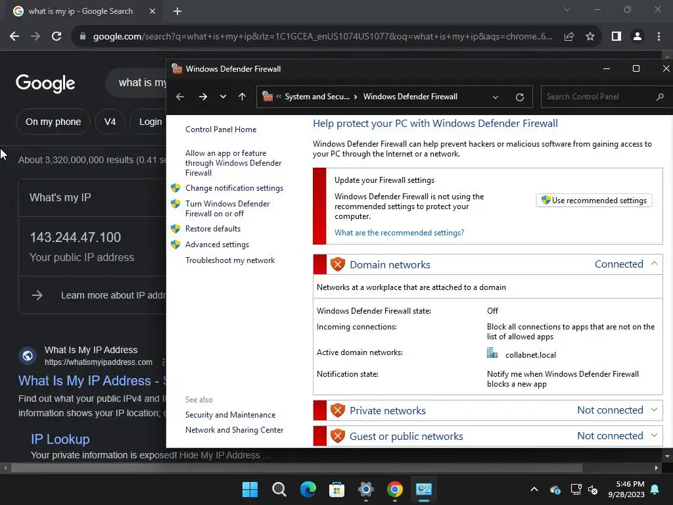The width and height of the screenshot is (673, 505).
Task: Click the Google logo
Action: pyautogui.click(x=45, y=83)
